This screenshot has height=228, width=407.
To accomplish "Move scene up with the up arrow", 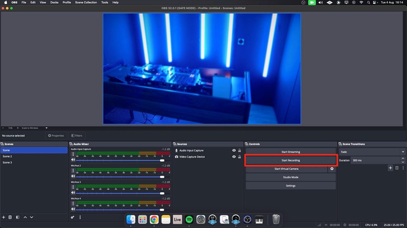I will (25, 217).
